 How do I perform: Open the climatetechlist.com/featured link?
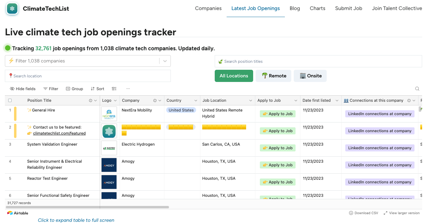tap(59, 133)
